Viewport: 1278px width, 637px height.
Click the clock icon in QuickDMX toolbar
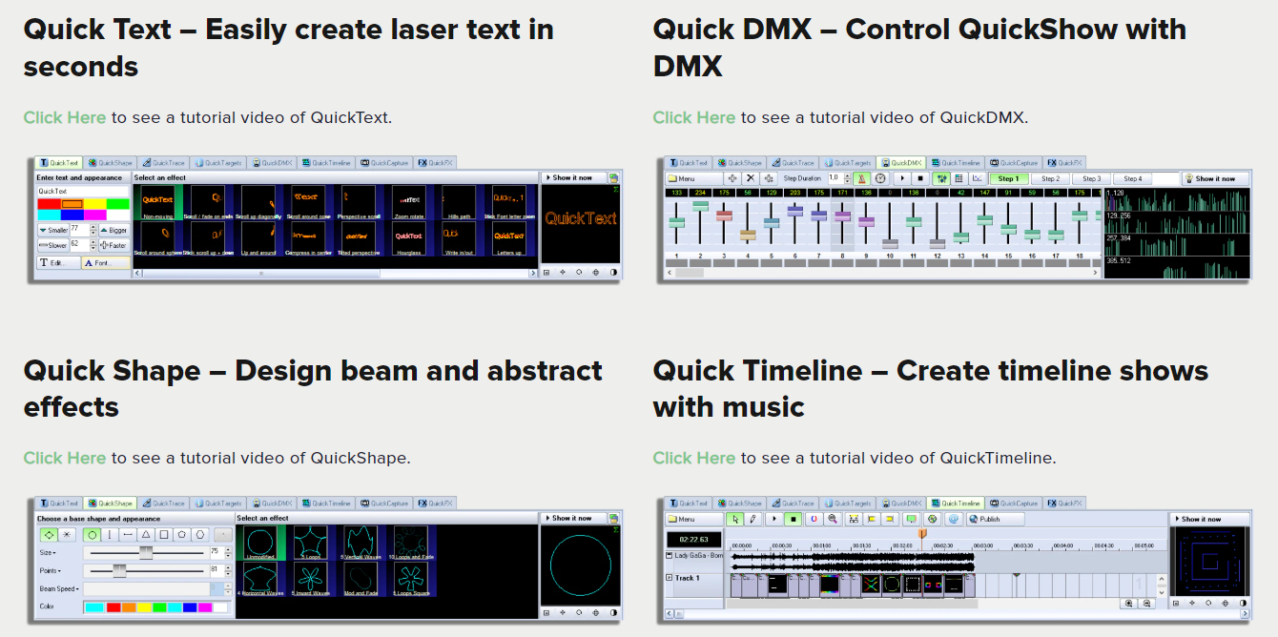click(x=880, y=178)
